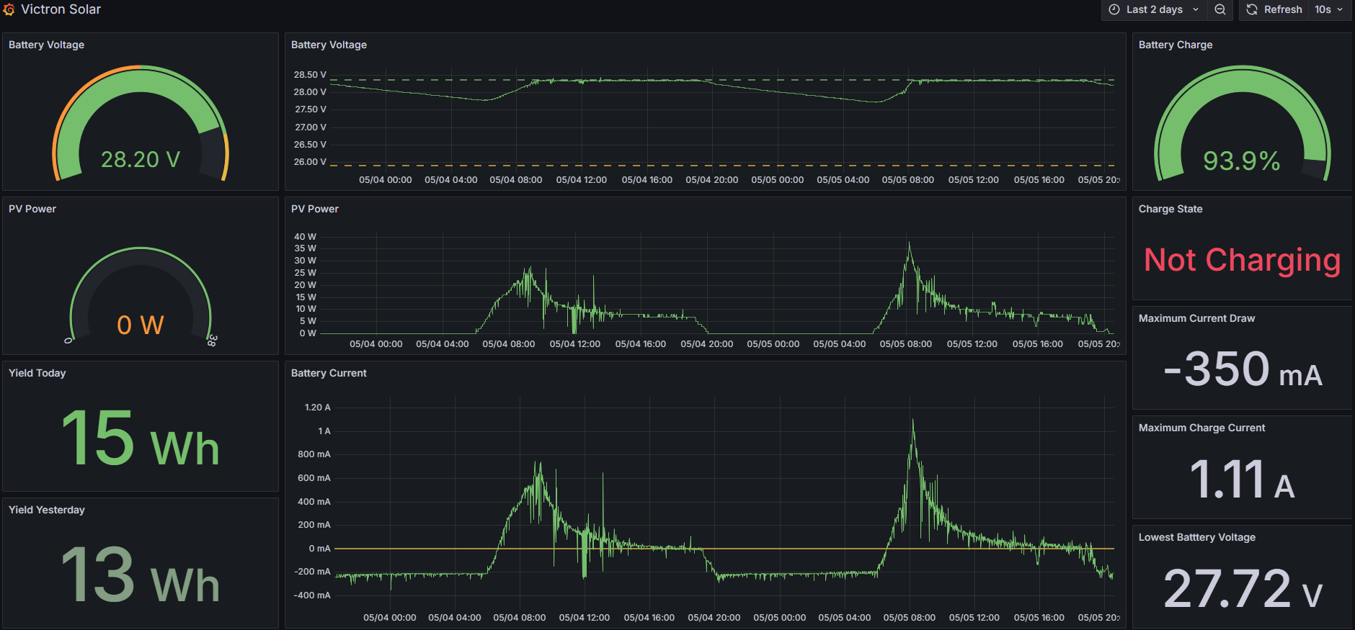Image resolution: width=1355 pixels, height=630 pixels.
Task: Open the Battery Voltage gauge panel title
Action: pos(46,45)
